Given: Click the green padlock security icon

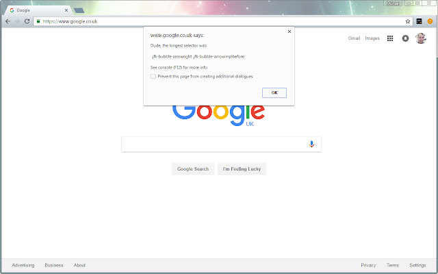Looking at the screenshot, I should (38, 21).
